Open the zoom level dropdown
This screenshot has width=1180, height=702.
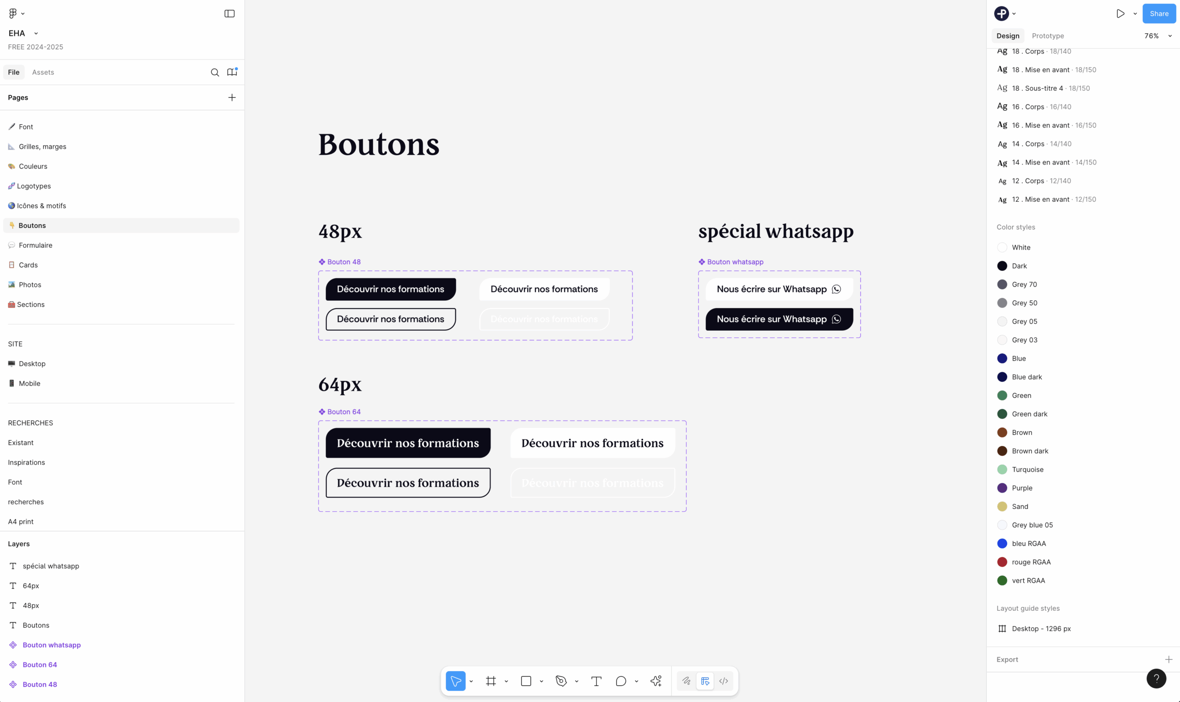click(x=1158, y=36)
